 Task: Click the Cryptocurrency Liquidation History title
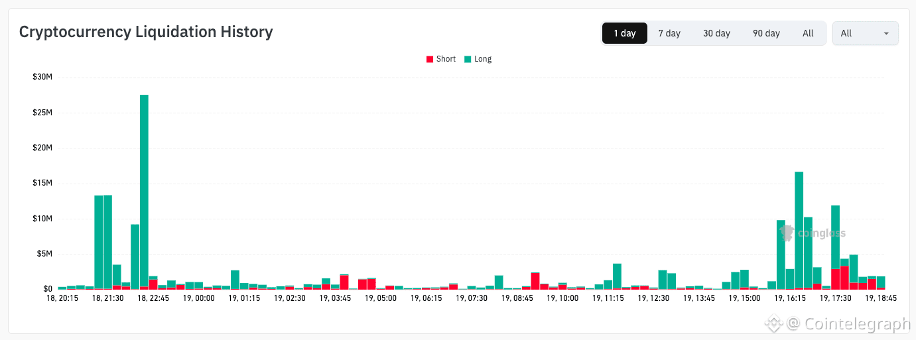(146, 32)
